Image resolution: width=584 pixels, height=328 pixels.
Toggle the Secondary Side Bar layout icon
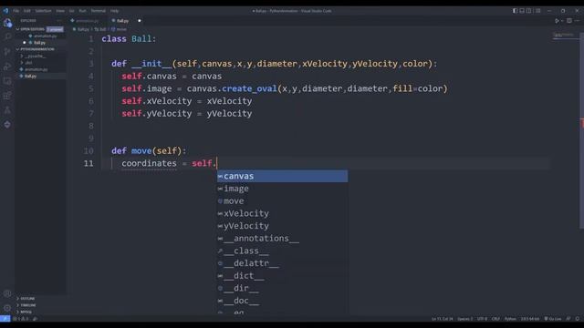[529, 11]
